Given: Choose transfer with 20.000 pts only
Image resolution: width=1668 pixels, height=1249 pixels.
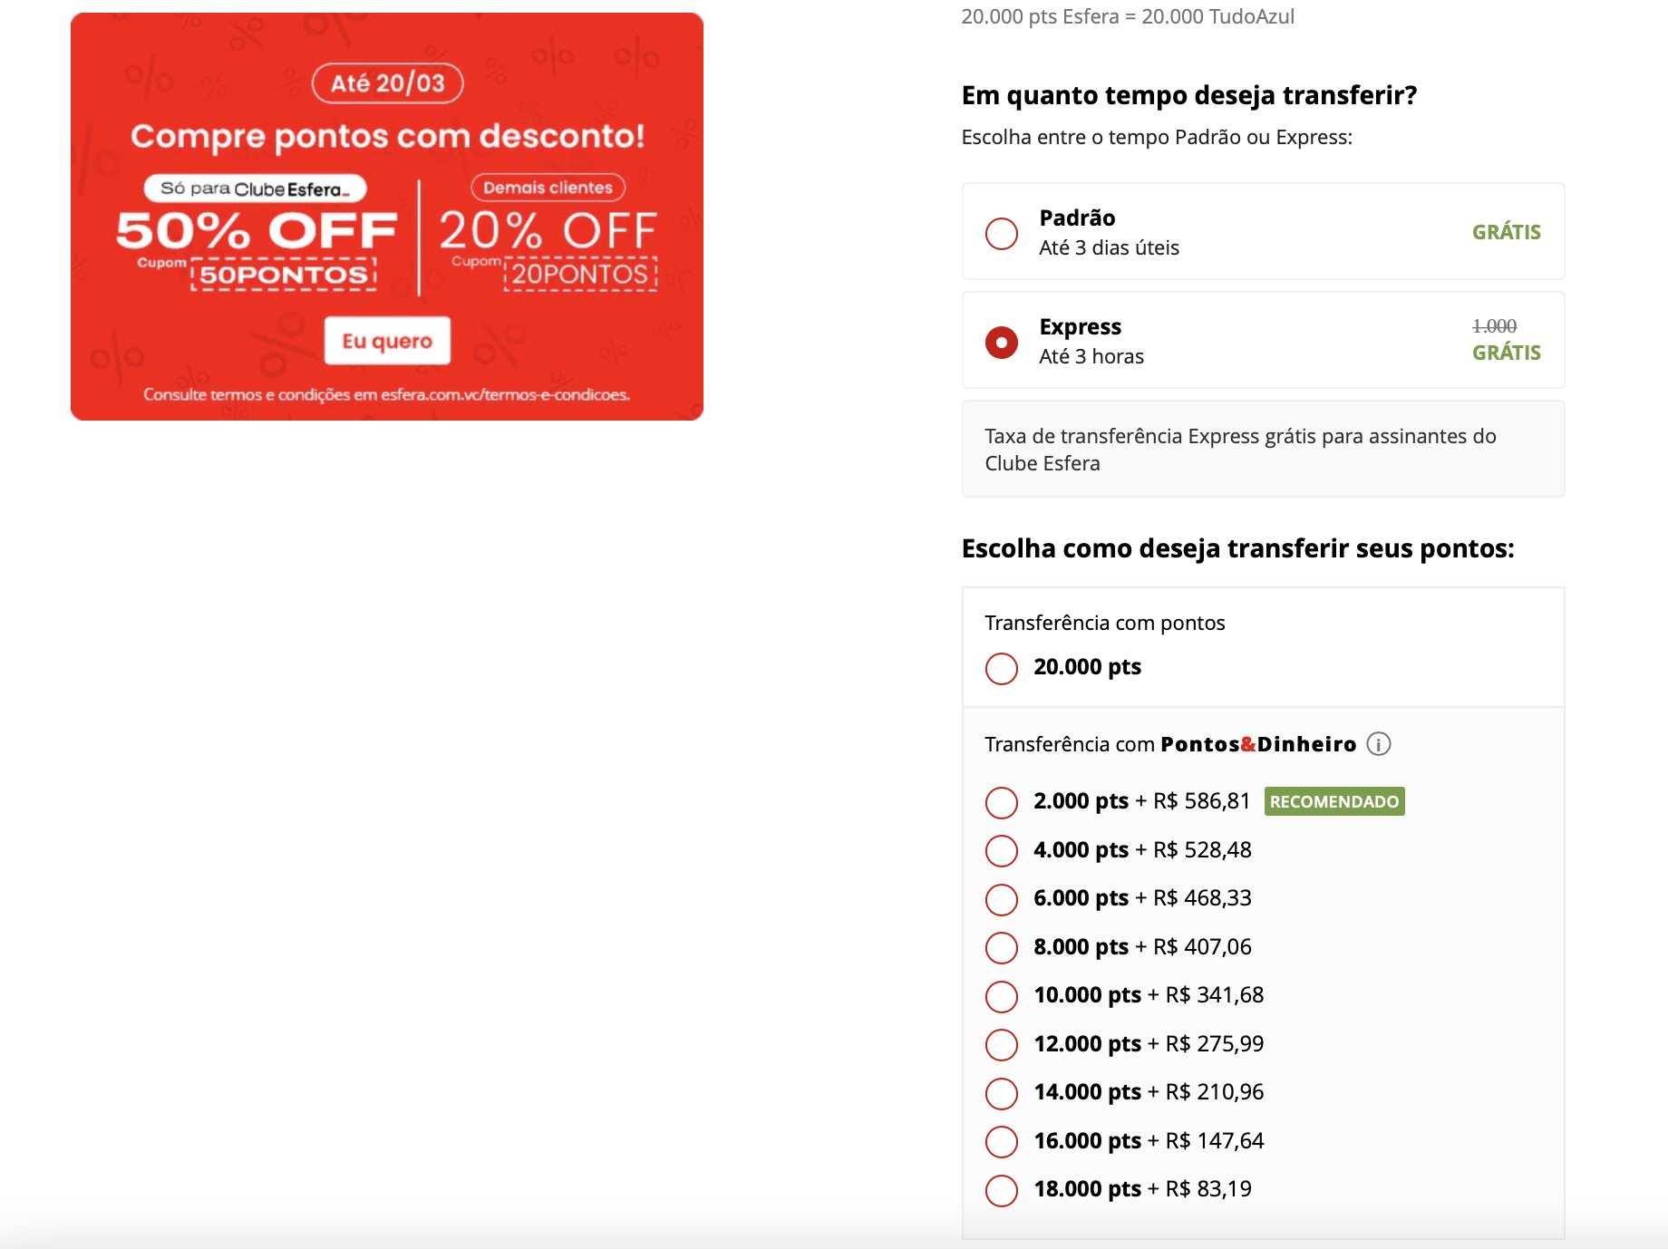Looking at the screenshot, I should point(1002,668).
